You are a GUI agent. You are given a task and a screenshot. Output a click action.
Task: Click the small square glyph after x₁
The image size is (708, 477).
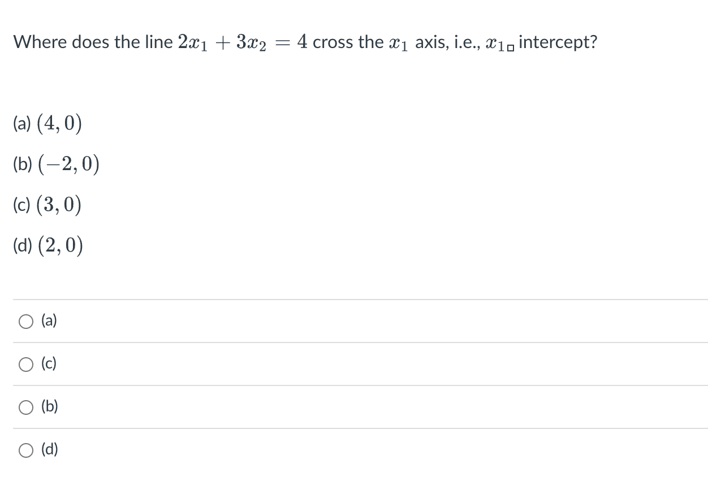(x=511, y=46)
